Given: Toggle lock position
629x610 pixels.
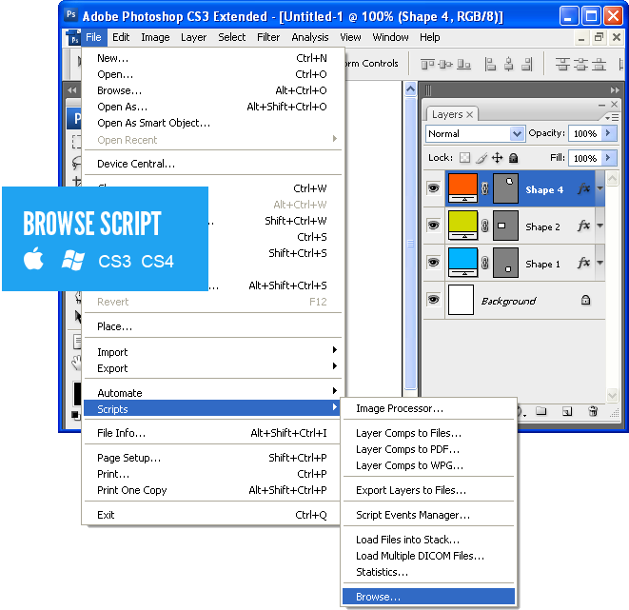Looking at the screenshot, I should point(497,158).
